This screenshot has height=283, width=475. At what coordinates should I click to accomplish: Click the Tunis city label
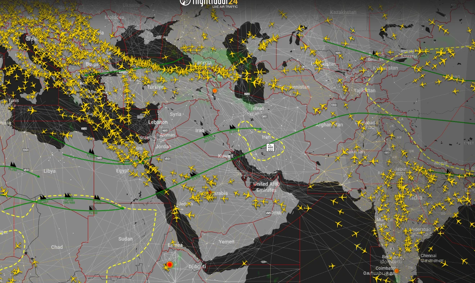tap(13, 101)
